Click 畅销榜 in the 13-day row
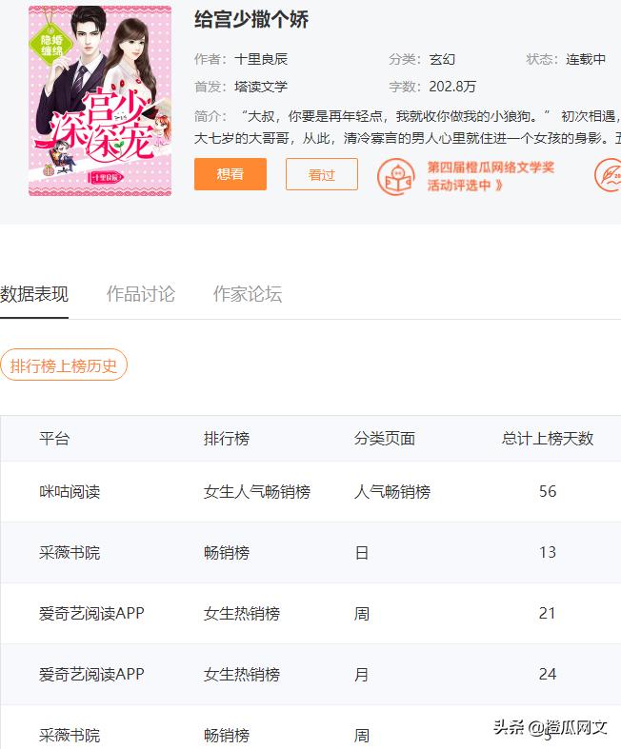 tap(227, 553)
